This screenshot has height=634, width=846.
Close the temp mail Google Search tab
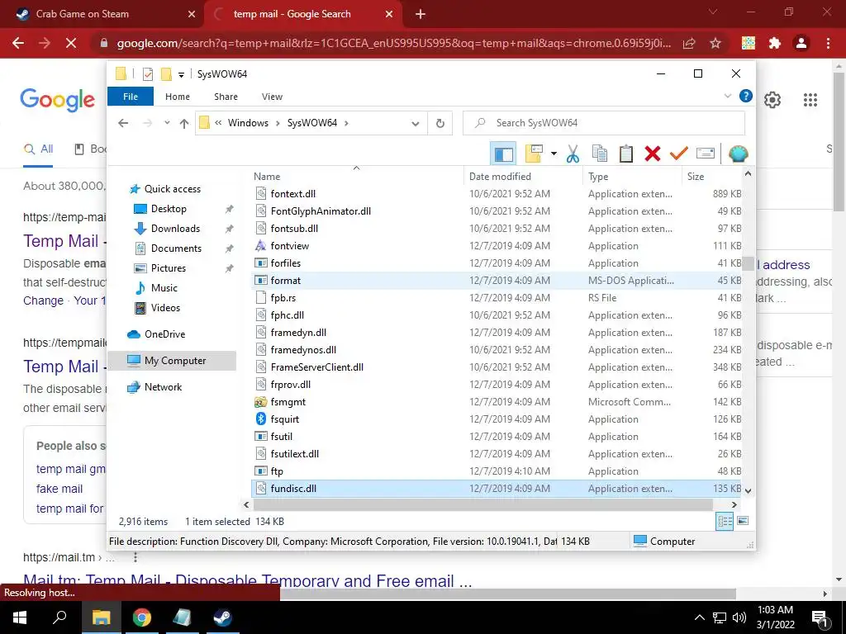pyautogui.click(x=389, y=15)
